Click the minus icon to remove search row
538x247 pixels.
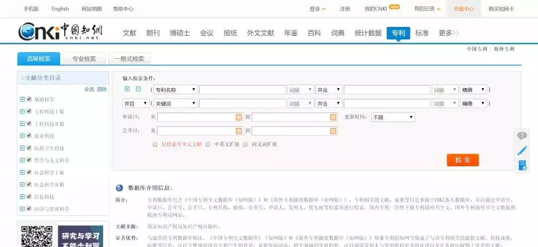138,89
